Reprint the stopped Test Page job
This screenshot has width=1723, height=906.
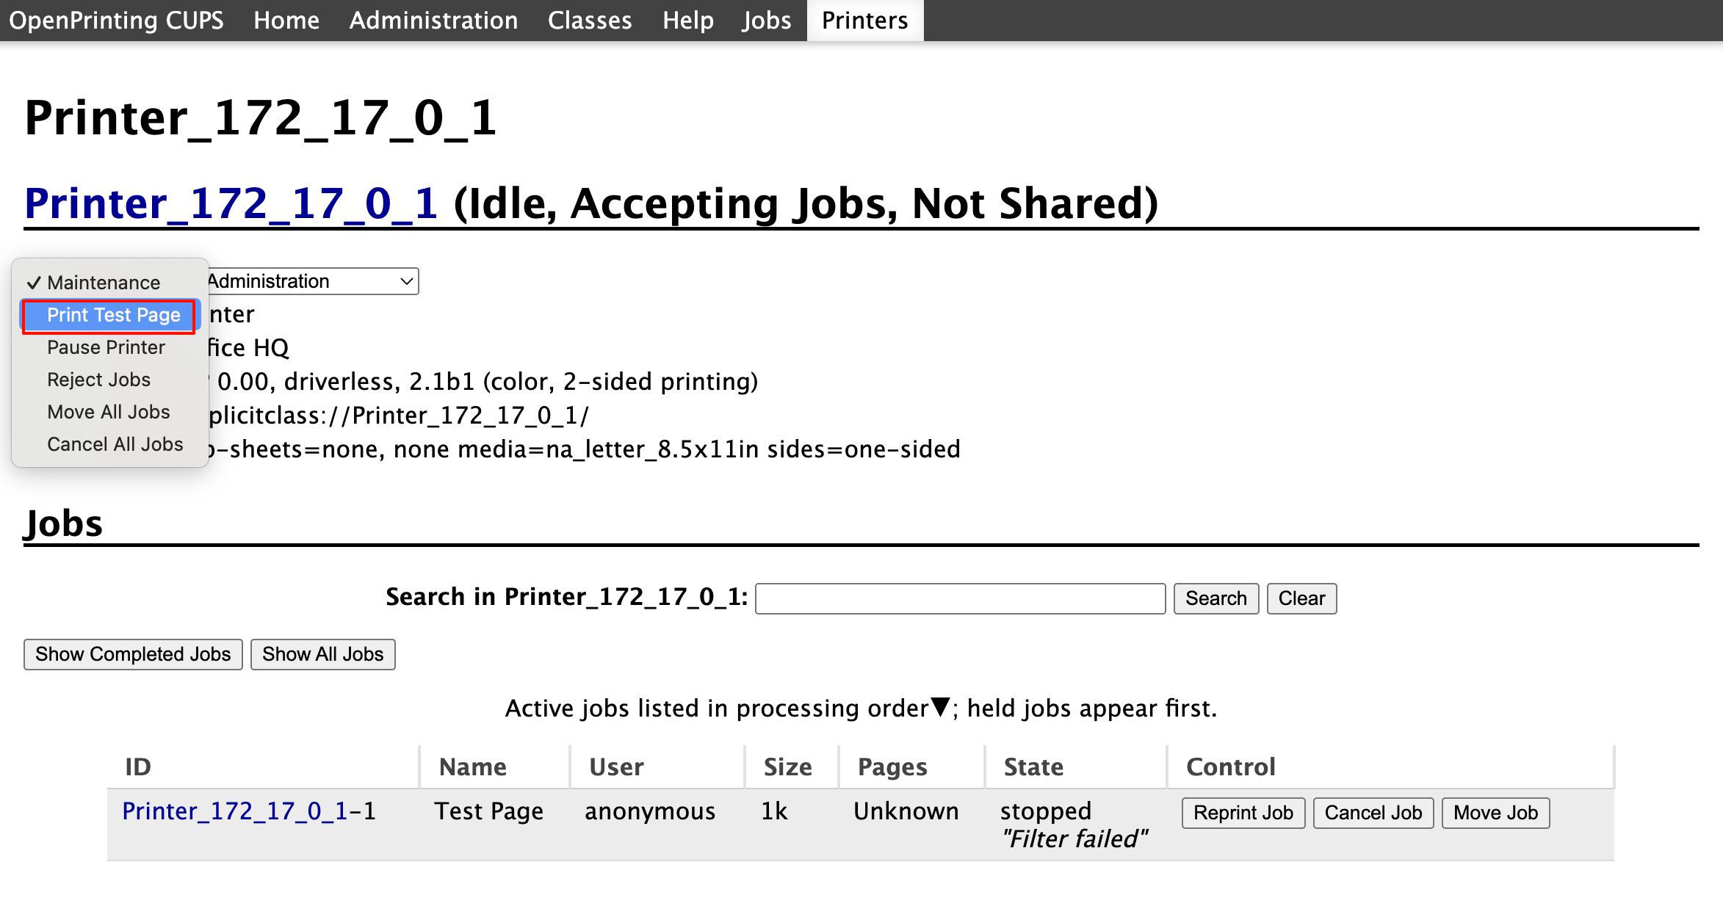(x=1243, y=813)
